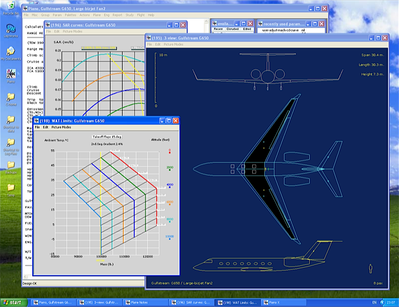Switch to Piano, Gulfstream G6... taskbar item
This screenshot has width=399, height=307.
click(53, 302)
